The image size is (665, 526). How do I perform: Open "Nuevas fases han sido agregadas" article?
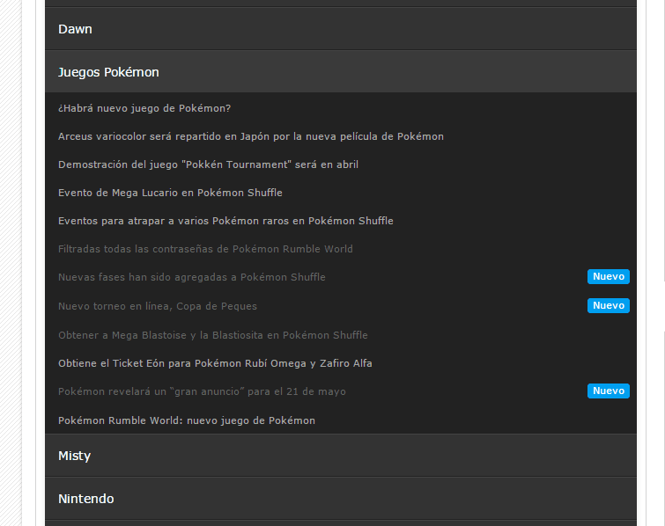coord(191,277)
